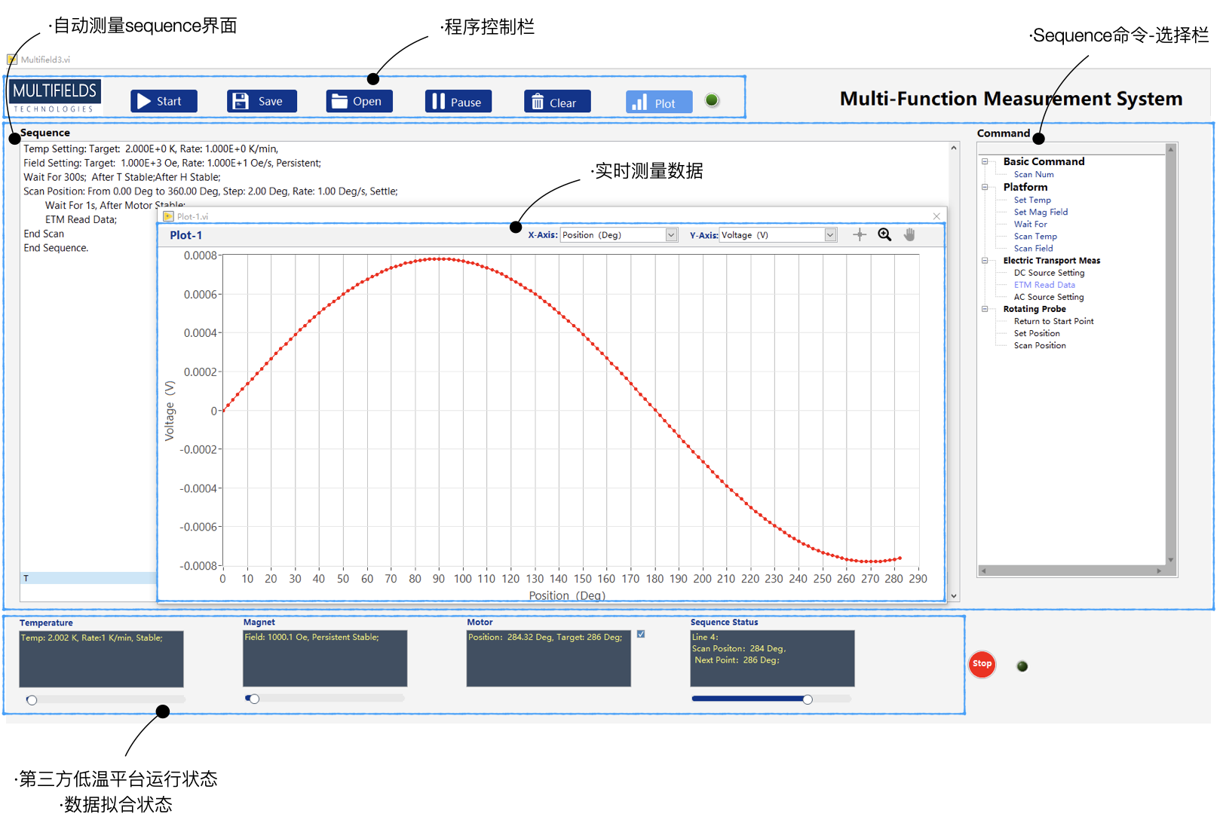
Task: Toggle the Plot button in the toolbar
Action: click(658, 103)
